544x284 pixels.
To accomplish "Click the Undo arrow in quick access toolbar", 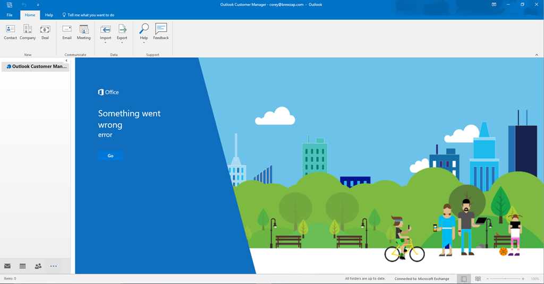I will pyautogui.click(x=24, y=4).
